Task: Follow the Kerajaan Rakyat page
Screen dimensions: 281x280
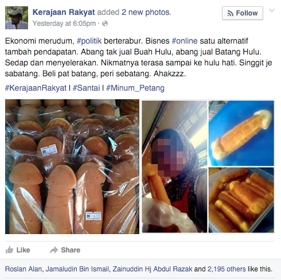Action: (x=243, y=13)
